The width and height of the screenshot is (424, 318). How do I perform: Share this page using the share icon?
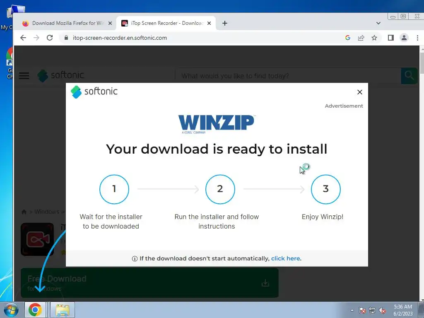pos(361,38)
